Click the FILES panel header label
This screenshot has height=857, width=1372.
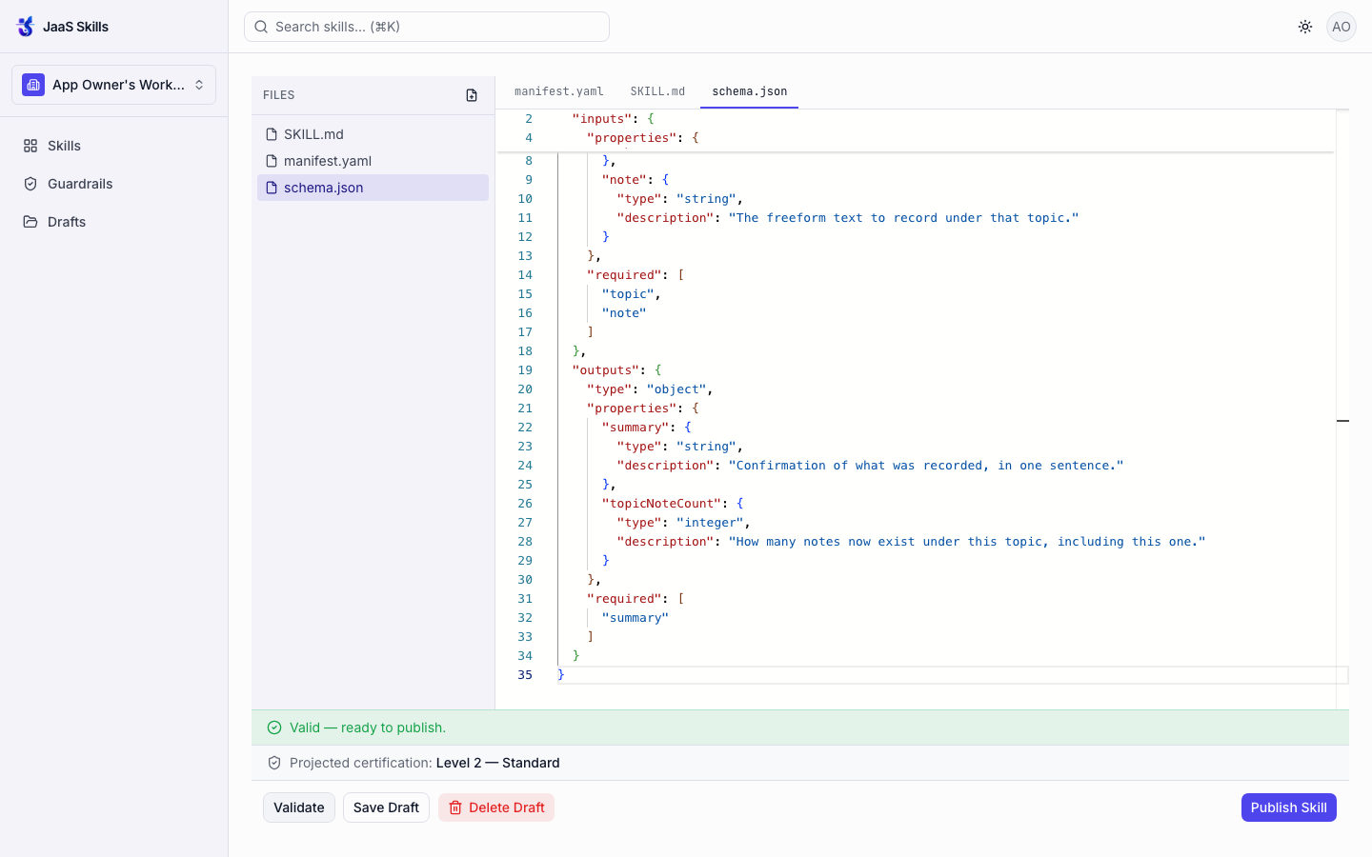click(x=279, y=95)
